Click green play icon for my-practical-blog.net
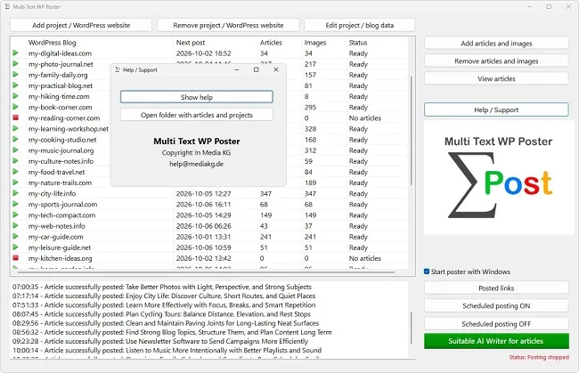The width and height of the screenshot is (579, 373). coord(15,85)
